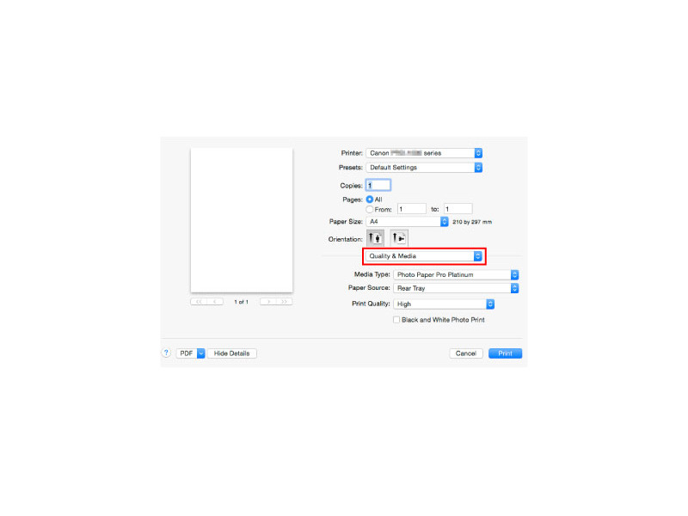Select the From page range radio button

370,209
